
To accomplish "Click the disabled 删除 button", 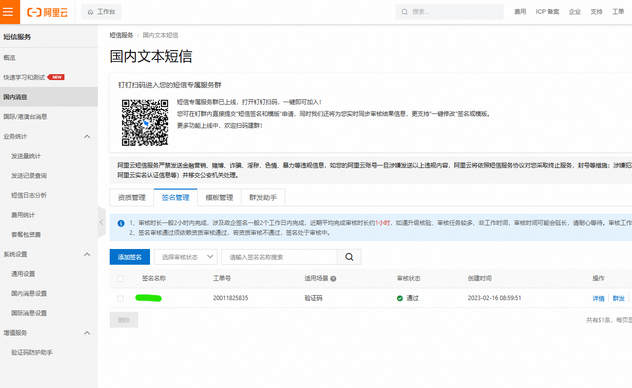I will pyautogui.click(x=124, y=320).
